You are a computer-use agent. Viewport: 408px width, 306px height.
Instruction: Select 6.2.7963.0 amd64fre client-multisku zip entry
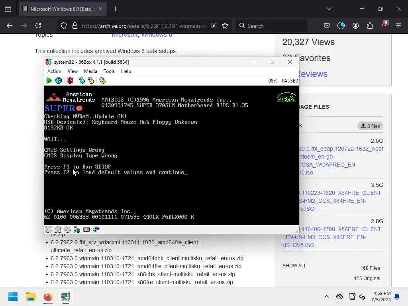(x=146, y=267)
